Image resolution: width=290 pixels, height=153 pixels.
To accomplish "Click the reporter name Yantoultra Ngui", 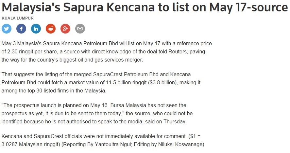I will [113, 144].
